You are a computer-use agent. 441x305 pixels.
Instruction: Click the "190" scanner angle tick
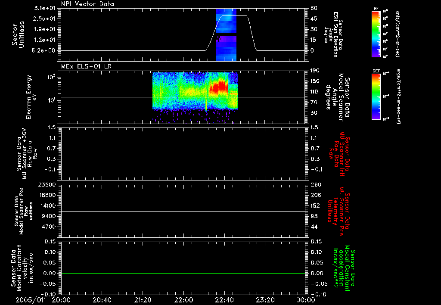coord(315,70)
